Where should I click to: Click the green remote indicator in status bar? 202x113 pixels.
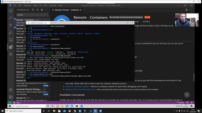point(10,103)
